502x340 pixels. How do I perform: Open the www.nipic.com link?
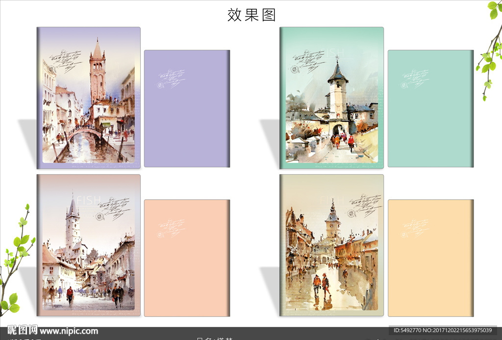pos(69,331)
